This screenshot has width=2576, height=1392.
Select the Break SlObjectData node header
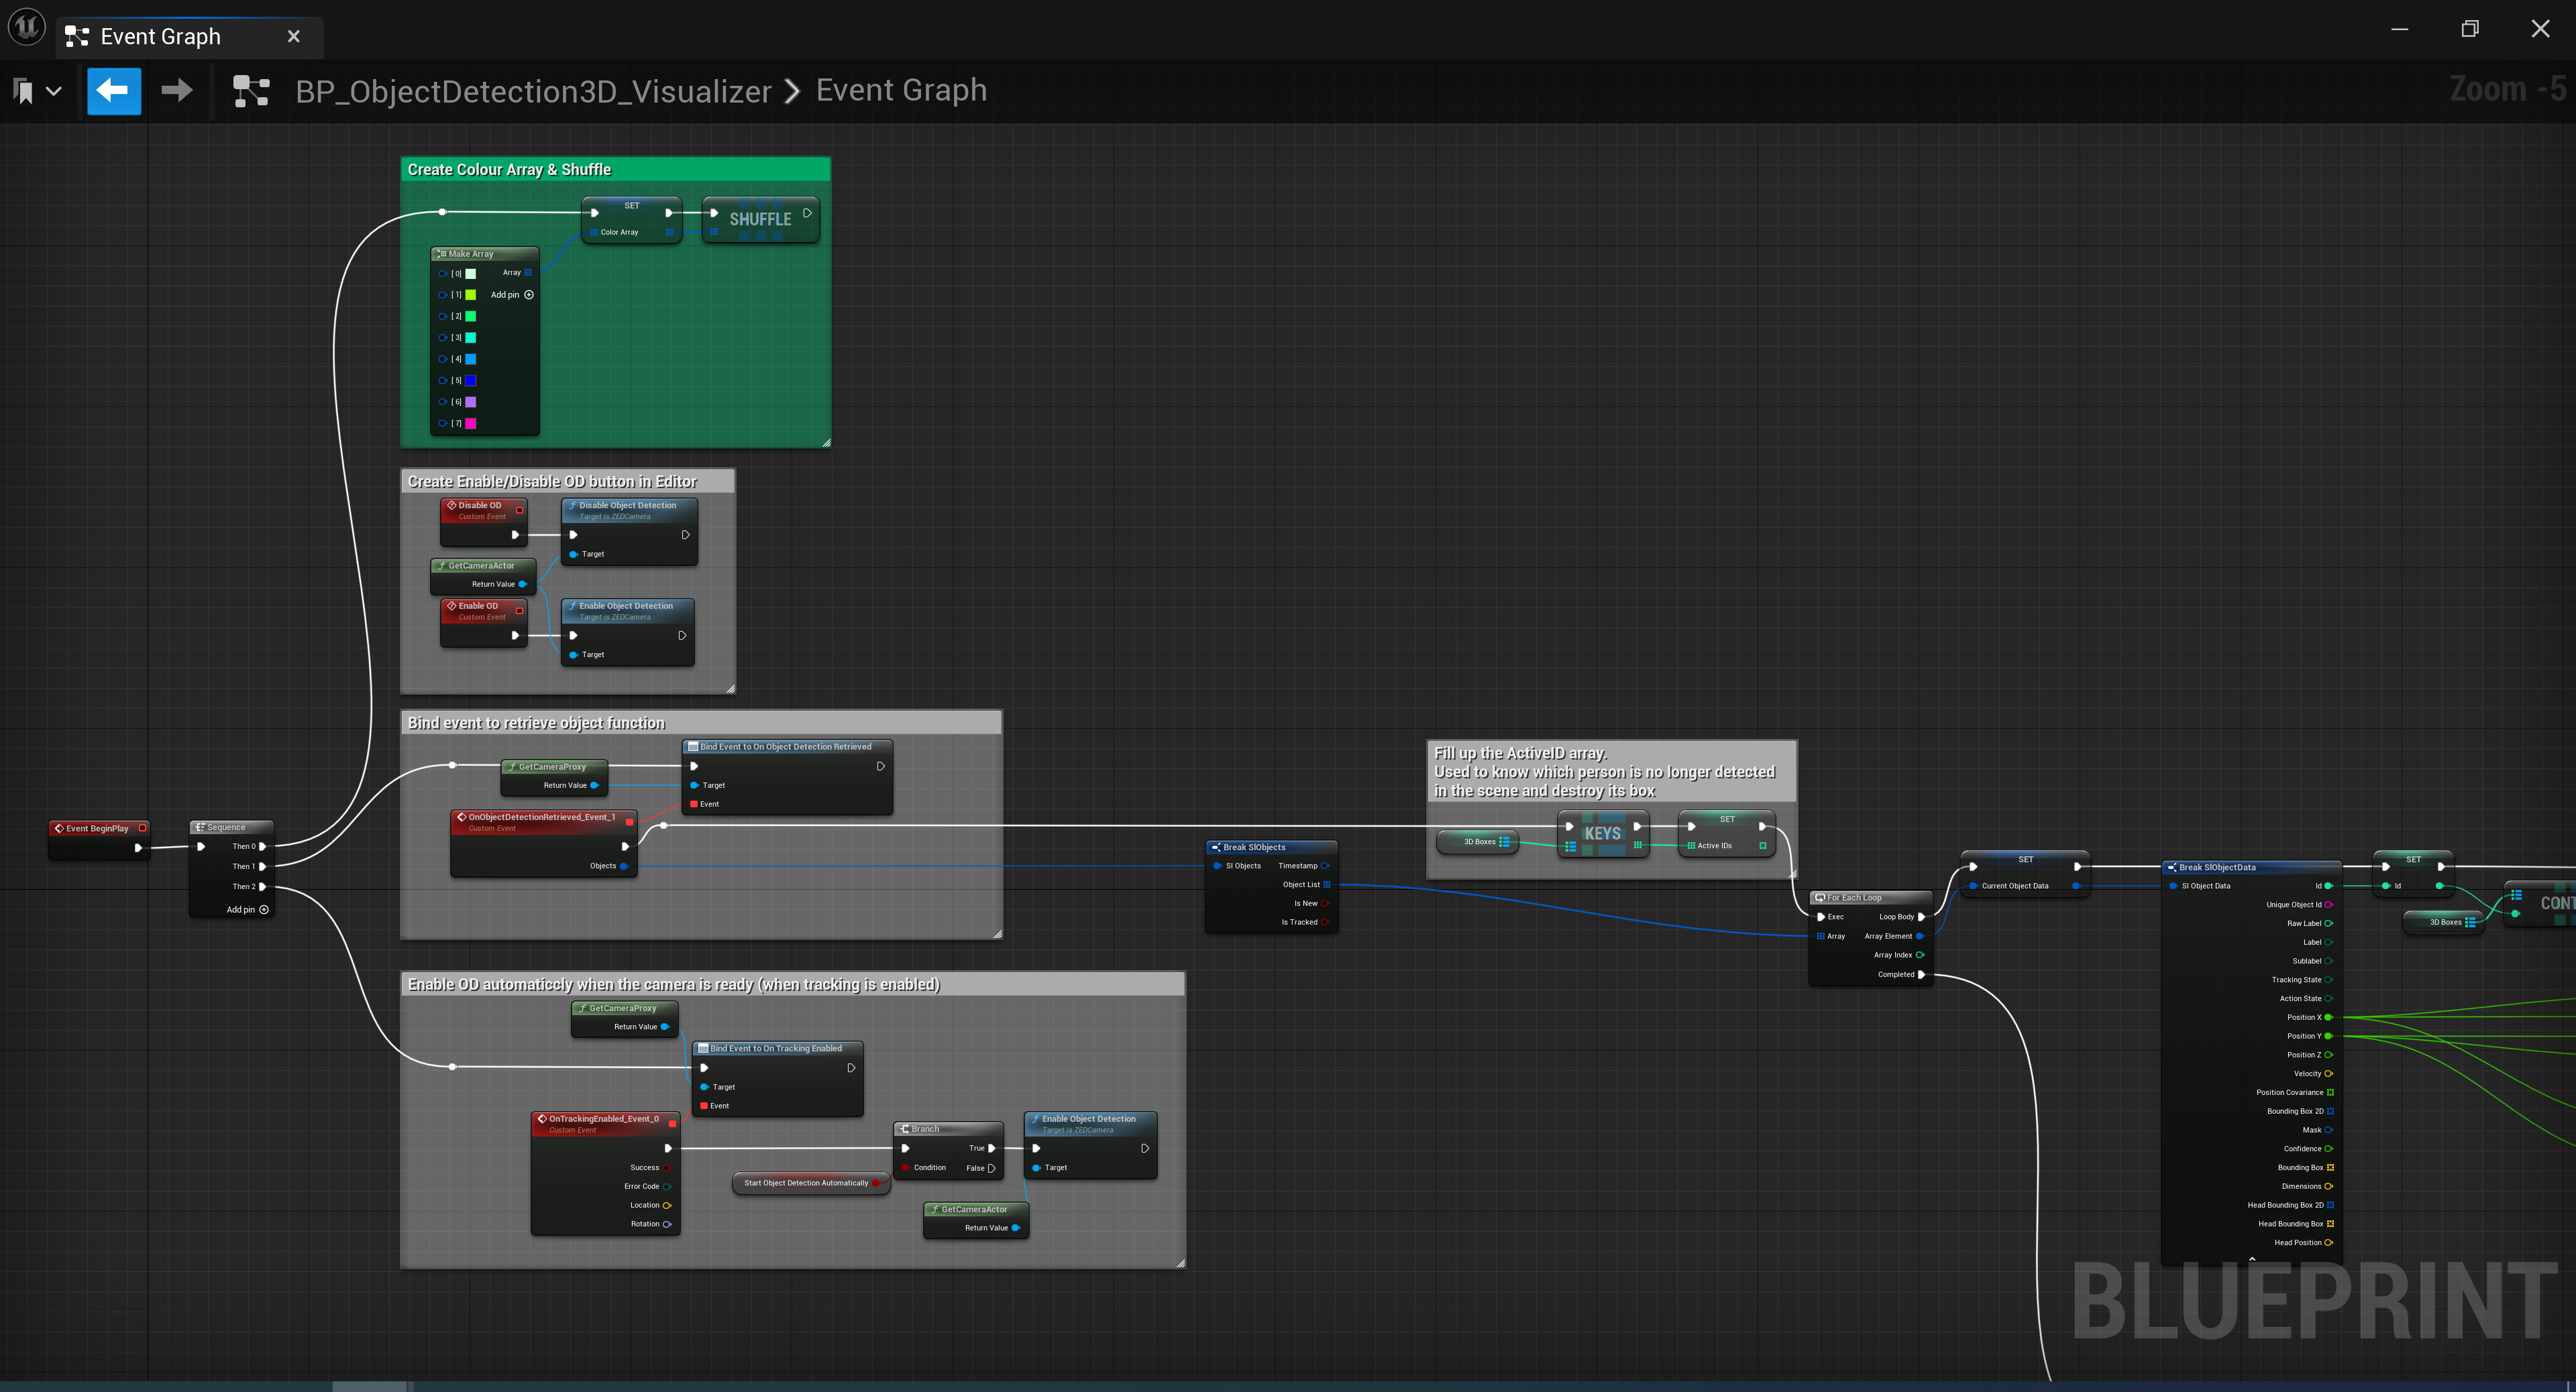2251,868
